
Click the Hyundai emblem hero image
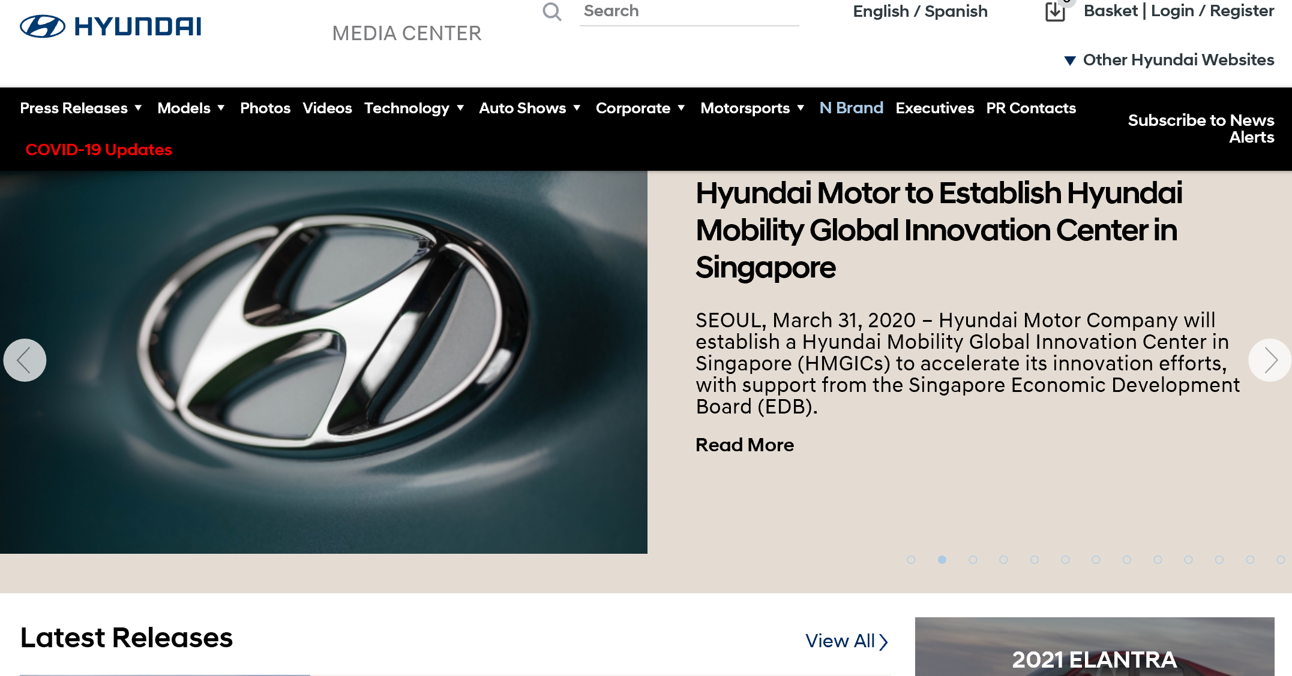click(323, 363)
